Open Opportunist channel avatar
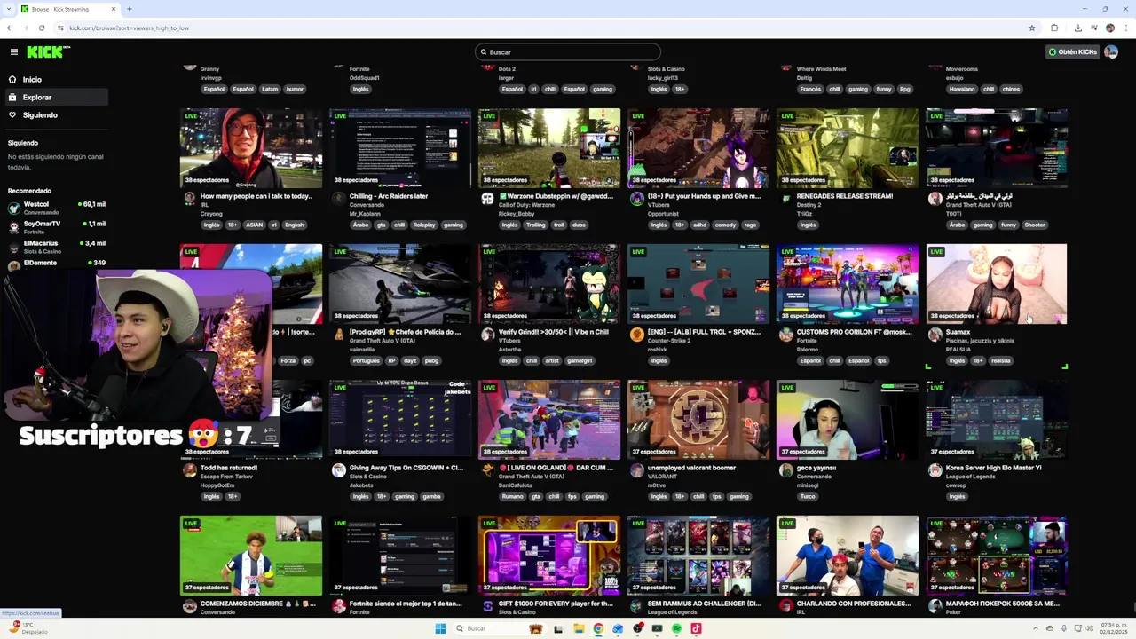1136x639 pixels. pos(636,199)
